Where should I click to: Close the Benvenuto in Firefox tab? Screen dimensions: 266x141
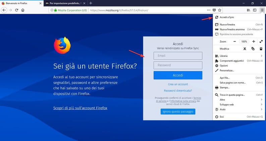point(40,3)
